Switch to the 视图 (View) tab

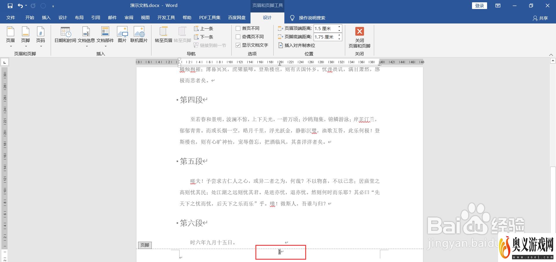pyautogui.click(x=145, y=18)
